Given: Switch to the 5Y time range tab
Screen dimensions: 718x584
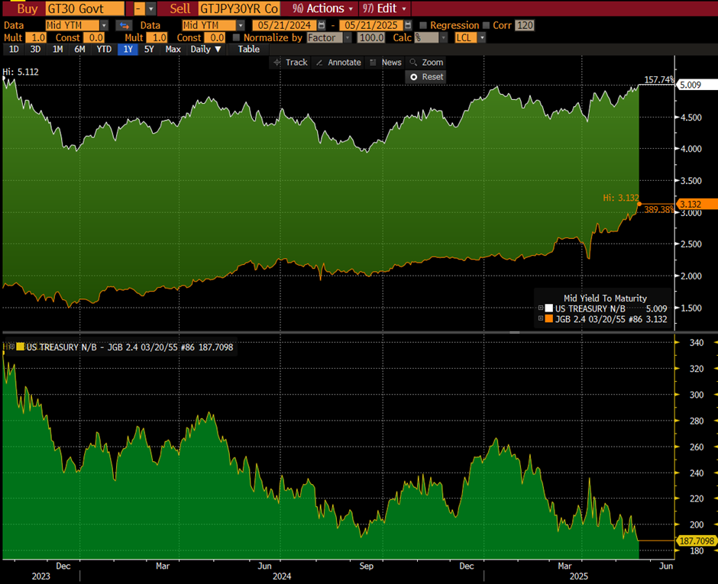Looking at the screenshot, I should point(149,50).
